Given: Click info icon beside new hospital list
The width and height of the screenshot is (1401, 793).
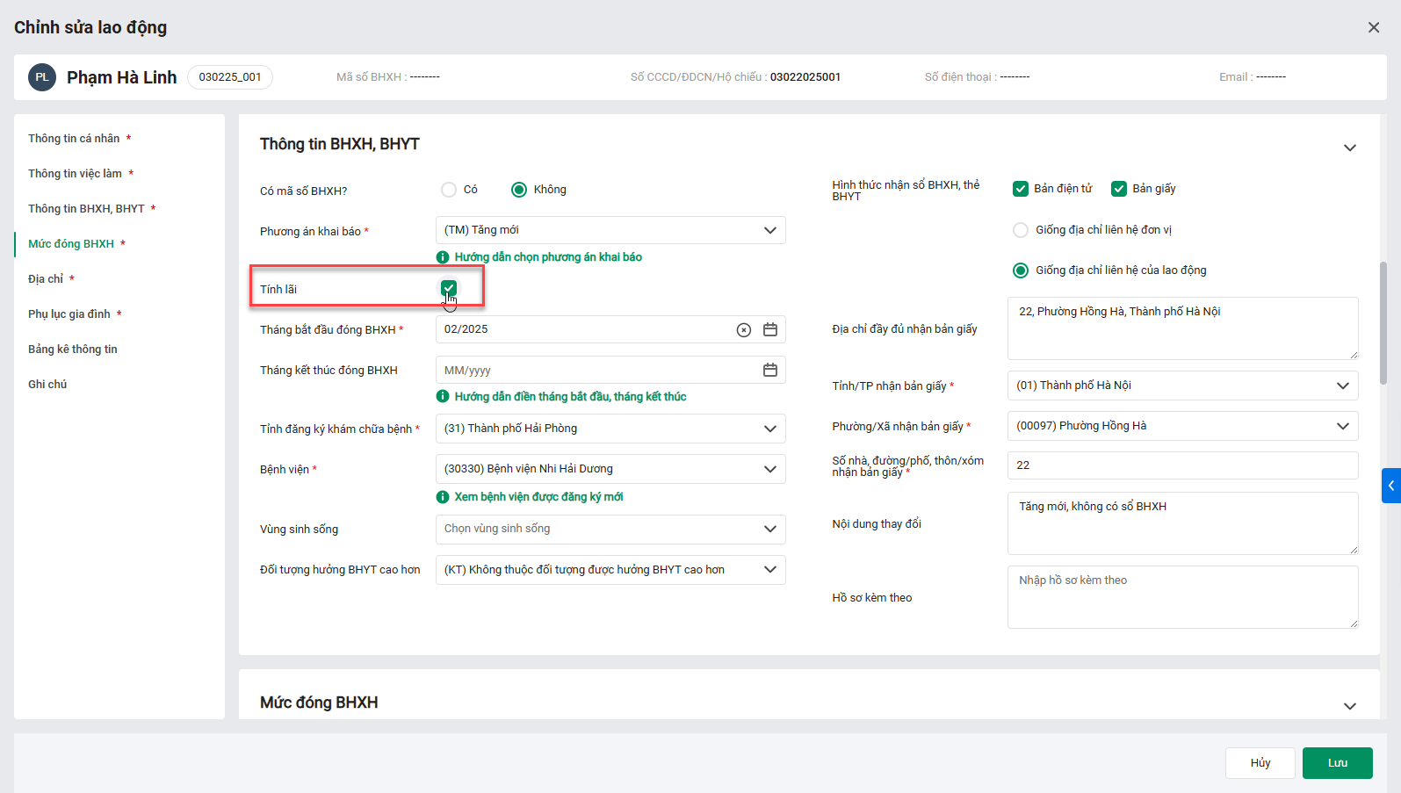Looking at the screenshot, I should (x=443, y=497).
